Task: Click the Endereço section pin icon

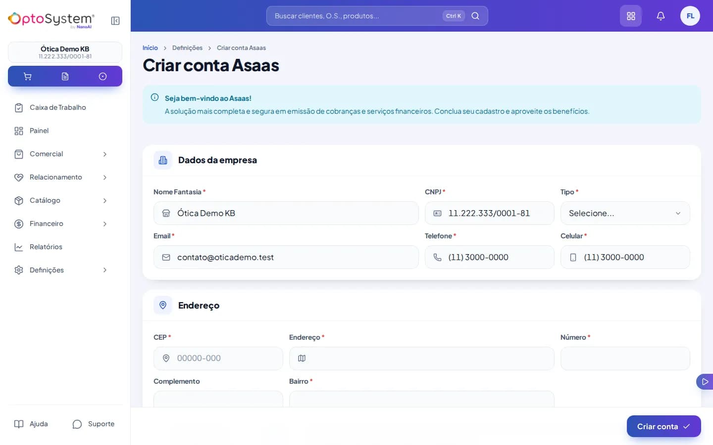Action: point(163,306)
